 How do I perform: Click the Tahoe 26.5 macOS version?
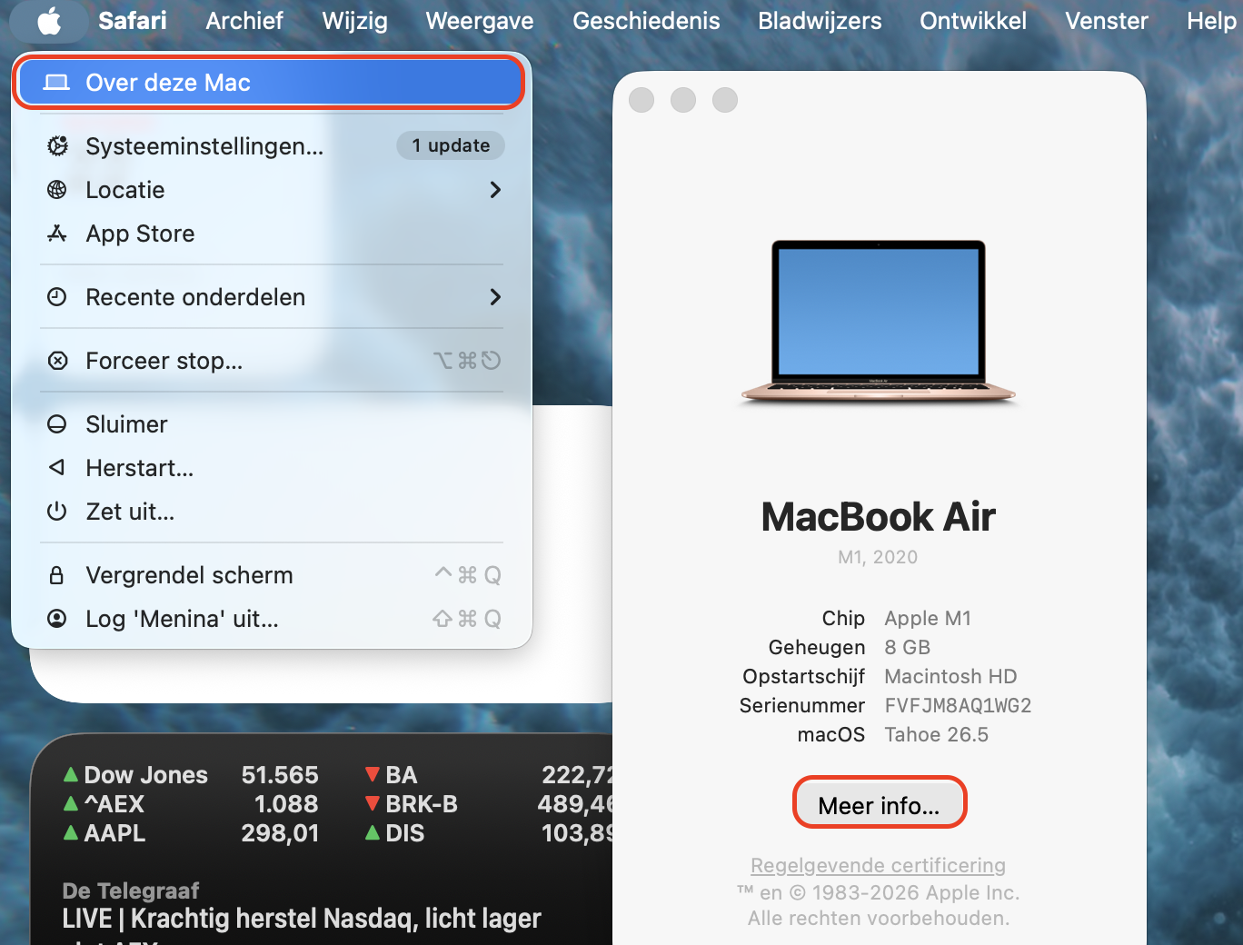tap(937, 735)
